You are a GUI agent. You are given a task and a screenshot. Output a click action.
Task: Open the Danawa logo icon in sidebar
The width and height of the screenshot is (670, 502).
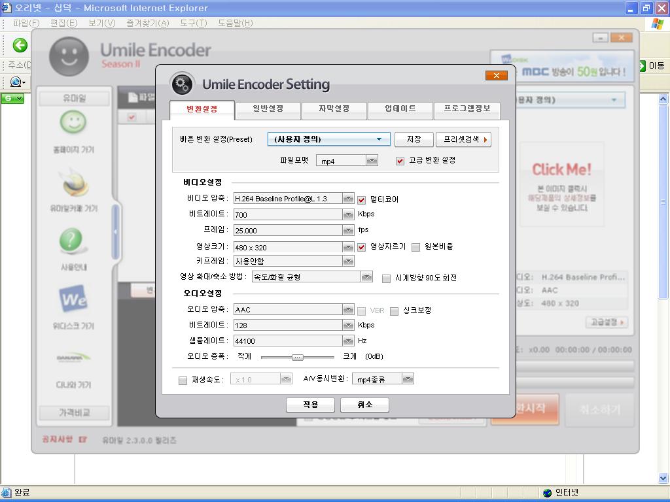coord(73,358)
